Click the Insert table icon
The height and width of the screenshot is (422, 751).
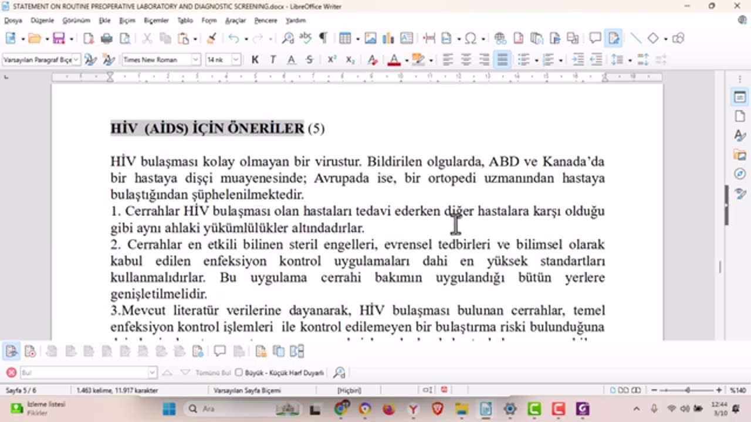click(x=345, y=39)
